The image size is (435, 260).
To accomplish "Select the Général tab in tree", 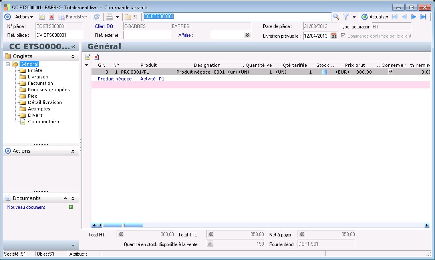I will point(29,64).
